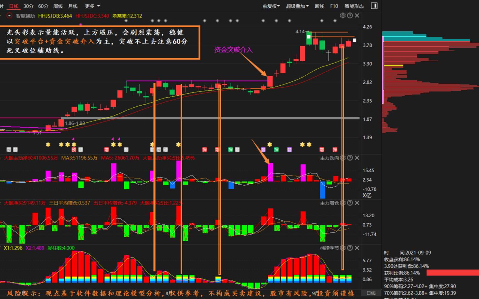Click the red 获利比例 progress bar
The image size is (479, 299).
[x=452, y=273]
